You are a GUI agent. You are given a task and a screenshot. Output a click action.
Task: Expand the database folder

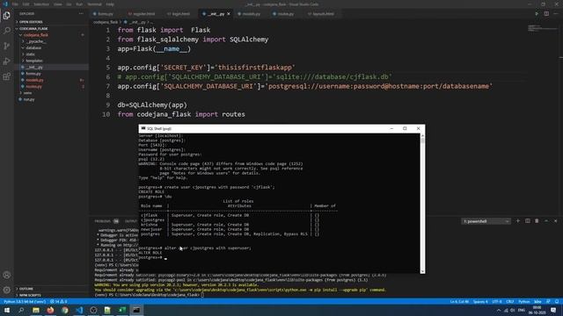coord(33,48)
